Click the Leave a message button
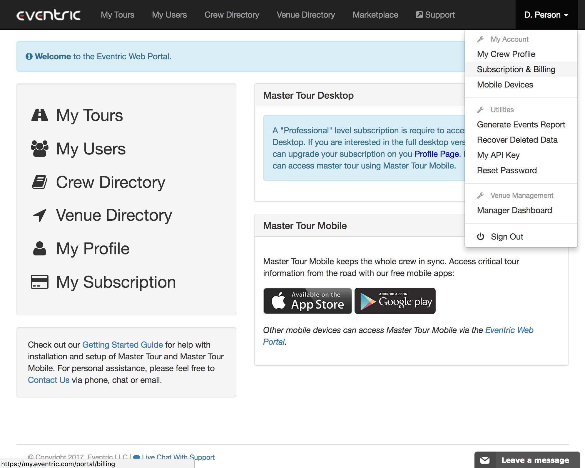Screen dimensions: 585x468 (x=527, y=460)
